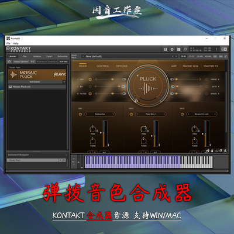Select previous sound for CH 3
The height and width of the screenshot is (234, 234).
[188, 114]
